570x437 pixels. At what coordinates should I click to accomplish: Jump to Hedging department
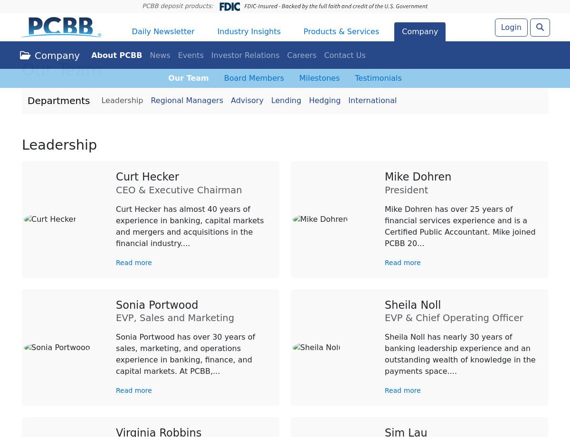(324, 101)
